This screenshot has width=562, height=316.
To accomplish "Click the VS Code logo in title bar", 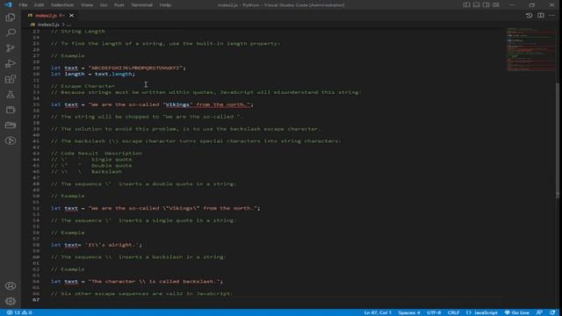I will [8, 4].
